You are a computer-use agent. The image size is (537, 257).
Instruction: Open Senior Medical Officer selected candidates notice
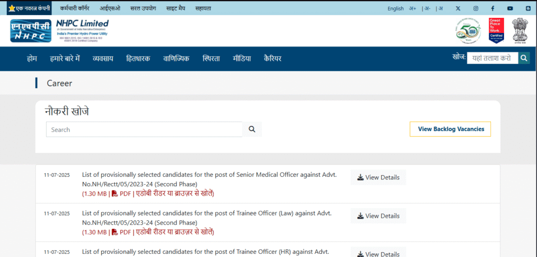[x=209, y=179]
